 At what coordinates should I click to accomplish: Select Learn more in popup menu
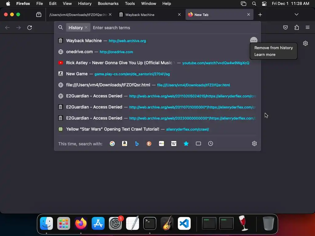point(265,55)
